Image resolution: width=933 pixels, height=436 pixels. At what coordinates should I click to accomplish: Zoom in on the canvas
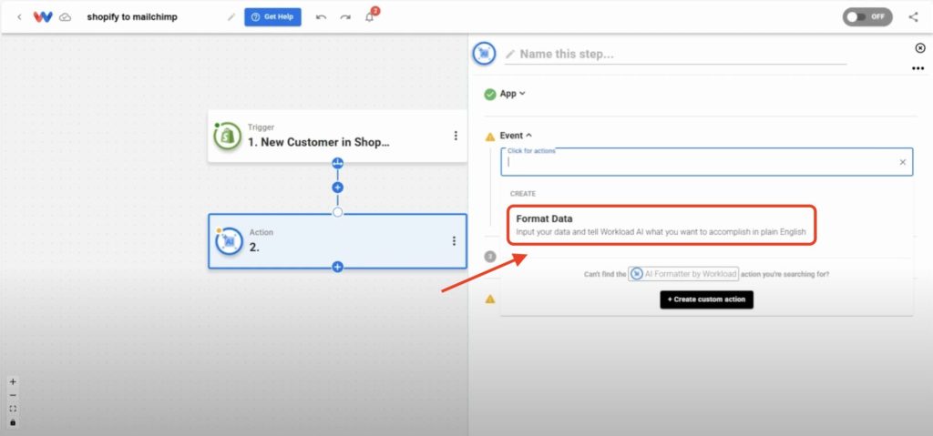pos(13,382)
